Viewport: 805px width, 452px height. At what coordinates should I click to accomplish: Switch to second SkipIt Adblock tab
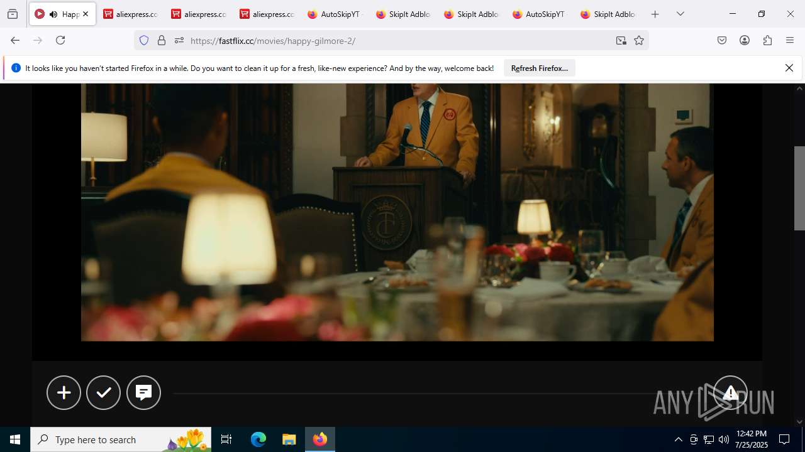point(471,14)
